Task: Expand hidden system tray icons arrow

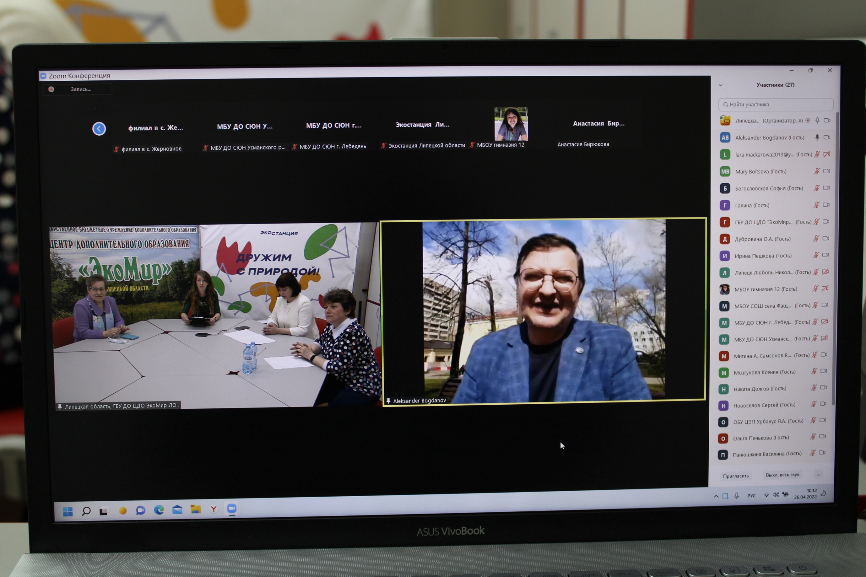Action: [716, 496]
